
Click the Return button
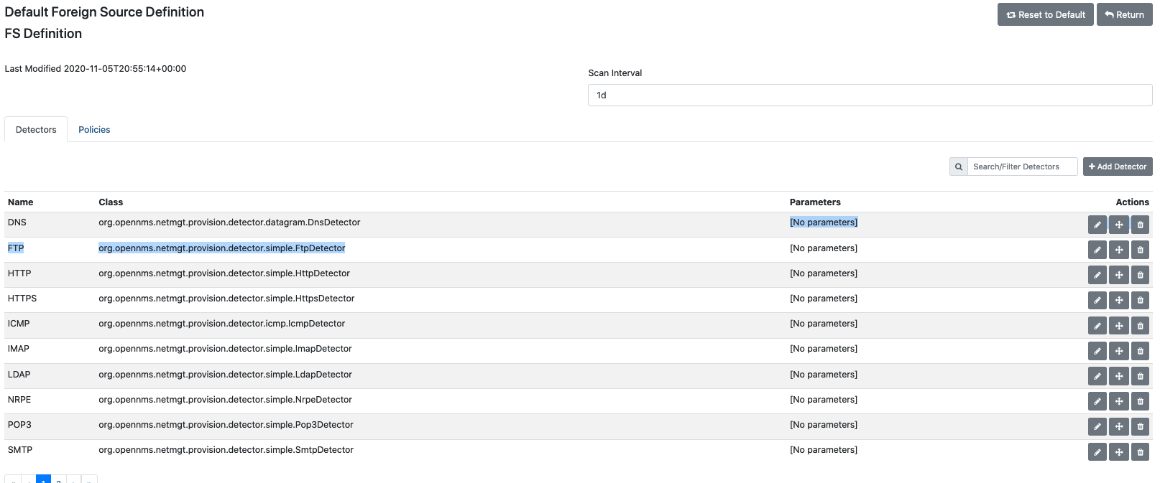coord(1124,14)
